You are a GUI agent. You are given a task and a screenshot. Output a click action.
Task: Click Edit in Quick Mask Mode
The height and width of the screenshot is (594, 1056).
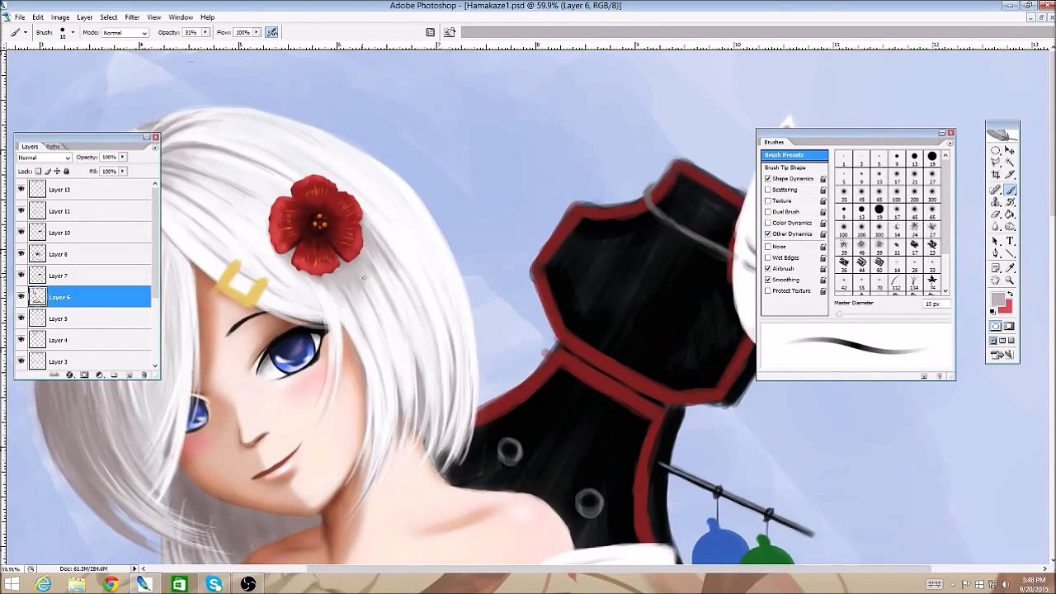(1008, 324)
